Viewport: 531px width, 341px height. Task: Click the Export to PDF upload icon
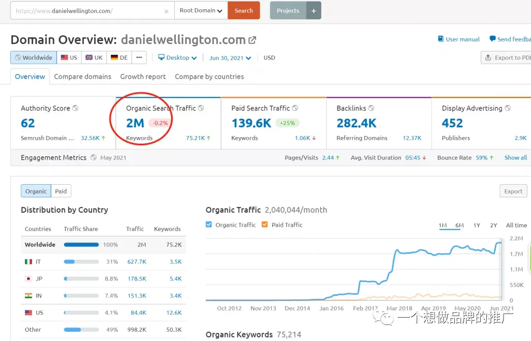click(488, 58)
